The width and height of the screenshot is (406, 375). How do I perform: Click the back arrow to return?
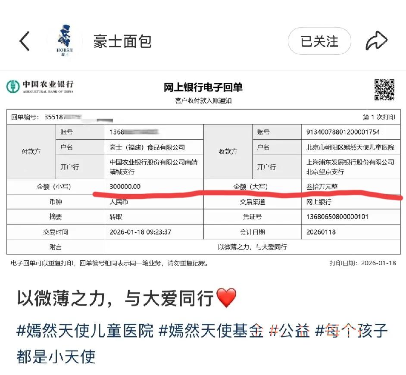pos(24,41)
